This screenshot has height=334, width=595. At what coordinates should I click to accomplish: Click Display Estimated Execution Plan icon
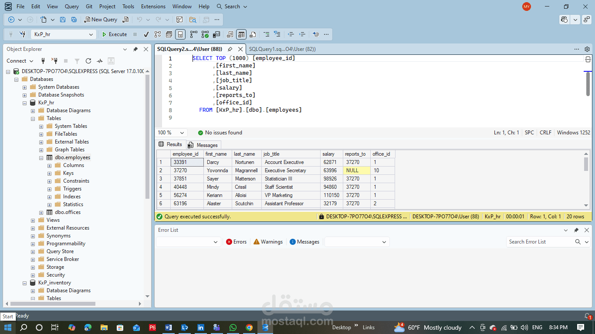(158, 34)
